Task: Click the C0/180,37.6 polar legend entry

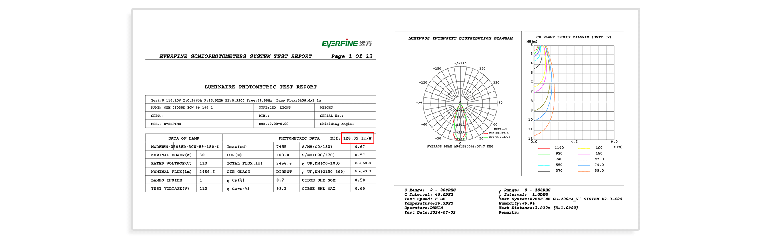Action: tap(498, 133)
